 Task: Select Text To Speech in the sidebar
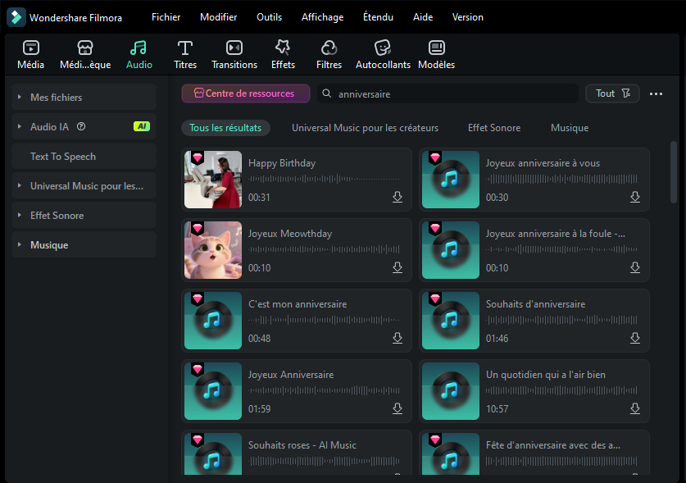[x=83, y=156]
